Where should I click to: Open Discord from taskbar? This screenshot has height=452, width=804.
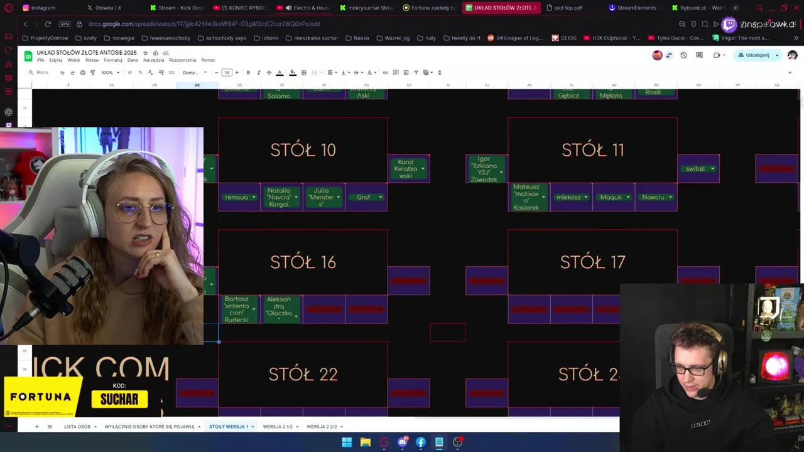[402, 442]
